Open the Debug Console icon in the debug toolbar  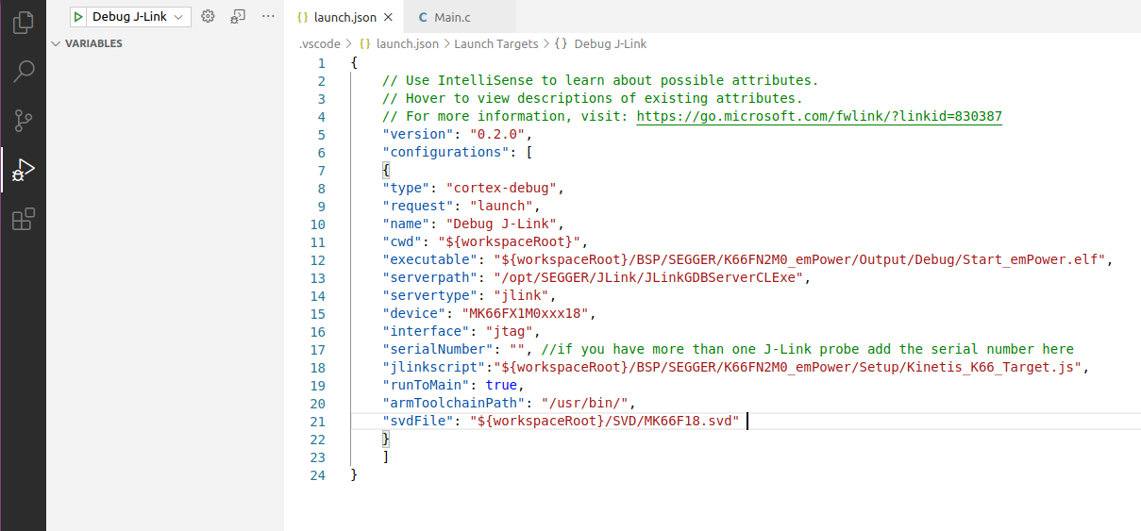pos(239,17)
